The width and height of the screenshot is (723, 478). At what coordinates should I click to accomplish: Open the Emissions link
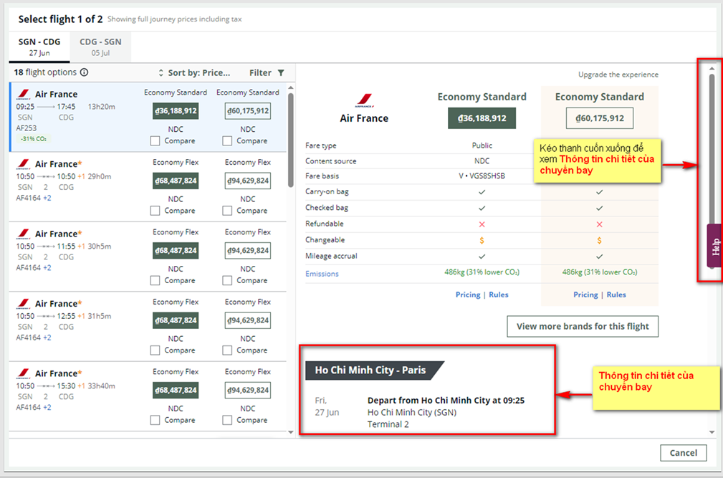click(x=322, y=274)
